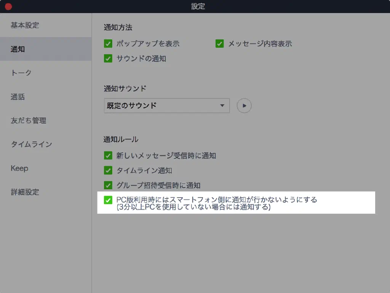Open タイムライン settings section
Image resolution: width=390 pixels, height=293 pixels.
pos(31,145)
